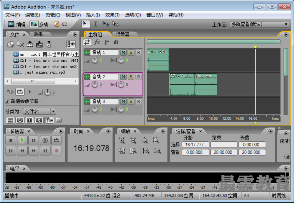294x203 pixels.
Task: Open the 传送器 panel options arrow
Action: tap(61, 131)
